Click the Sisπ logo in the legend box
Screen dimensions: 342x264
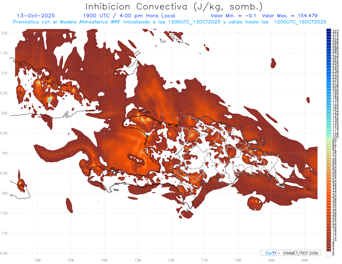[271, 253]
